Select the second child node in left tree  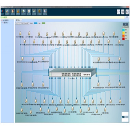(x=6, y=23)
